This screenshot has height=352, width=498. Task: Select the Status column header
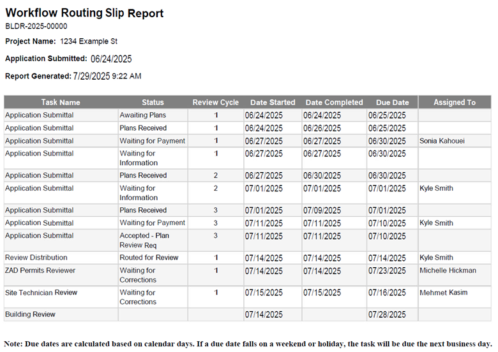(x=153, y=102)
